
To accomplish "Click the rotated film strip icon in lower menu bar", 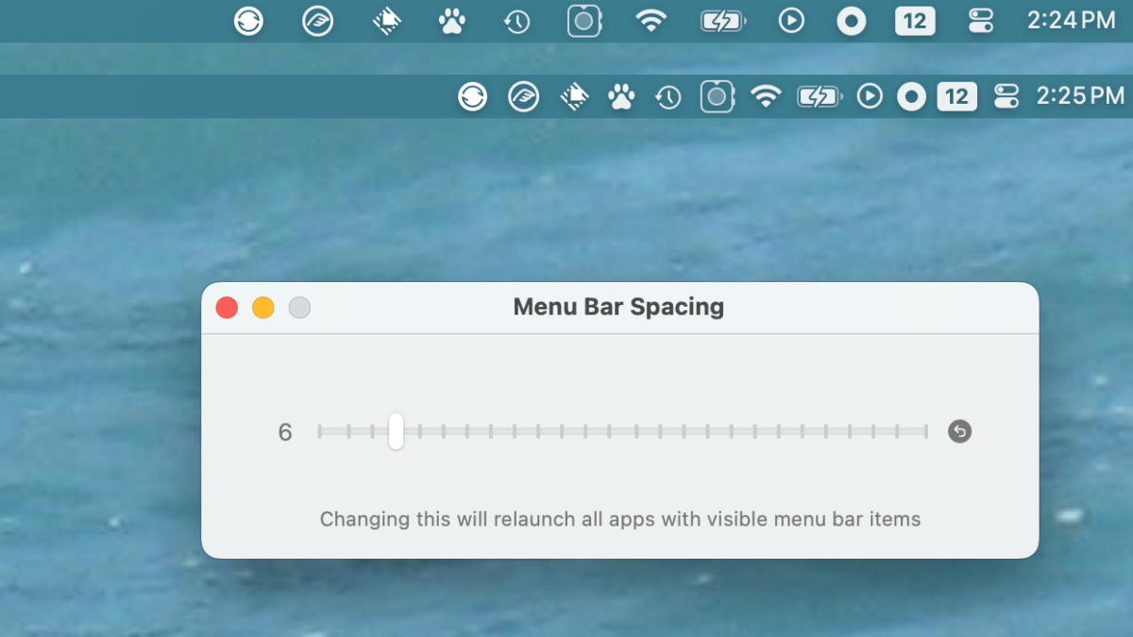I will 574,96.
